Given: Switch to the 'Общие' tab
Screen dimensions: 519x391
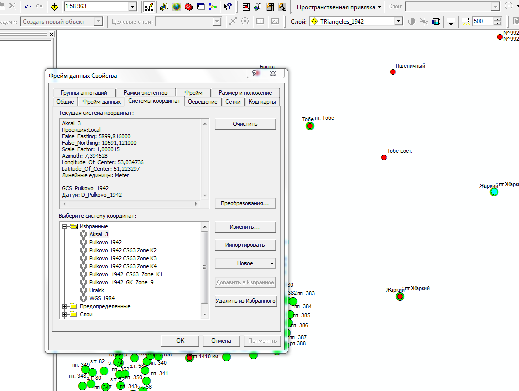Looking at the screenshot, I should point(65,102).
